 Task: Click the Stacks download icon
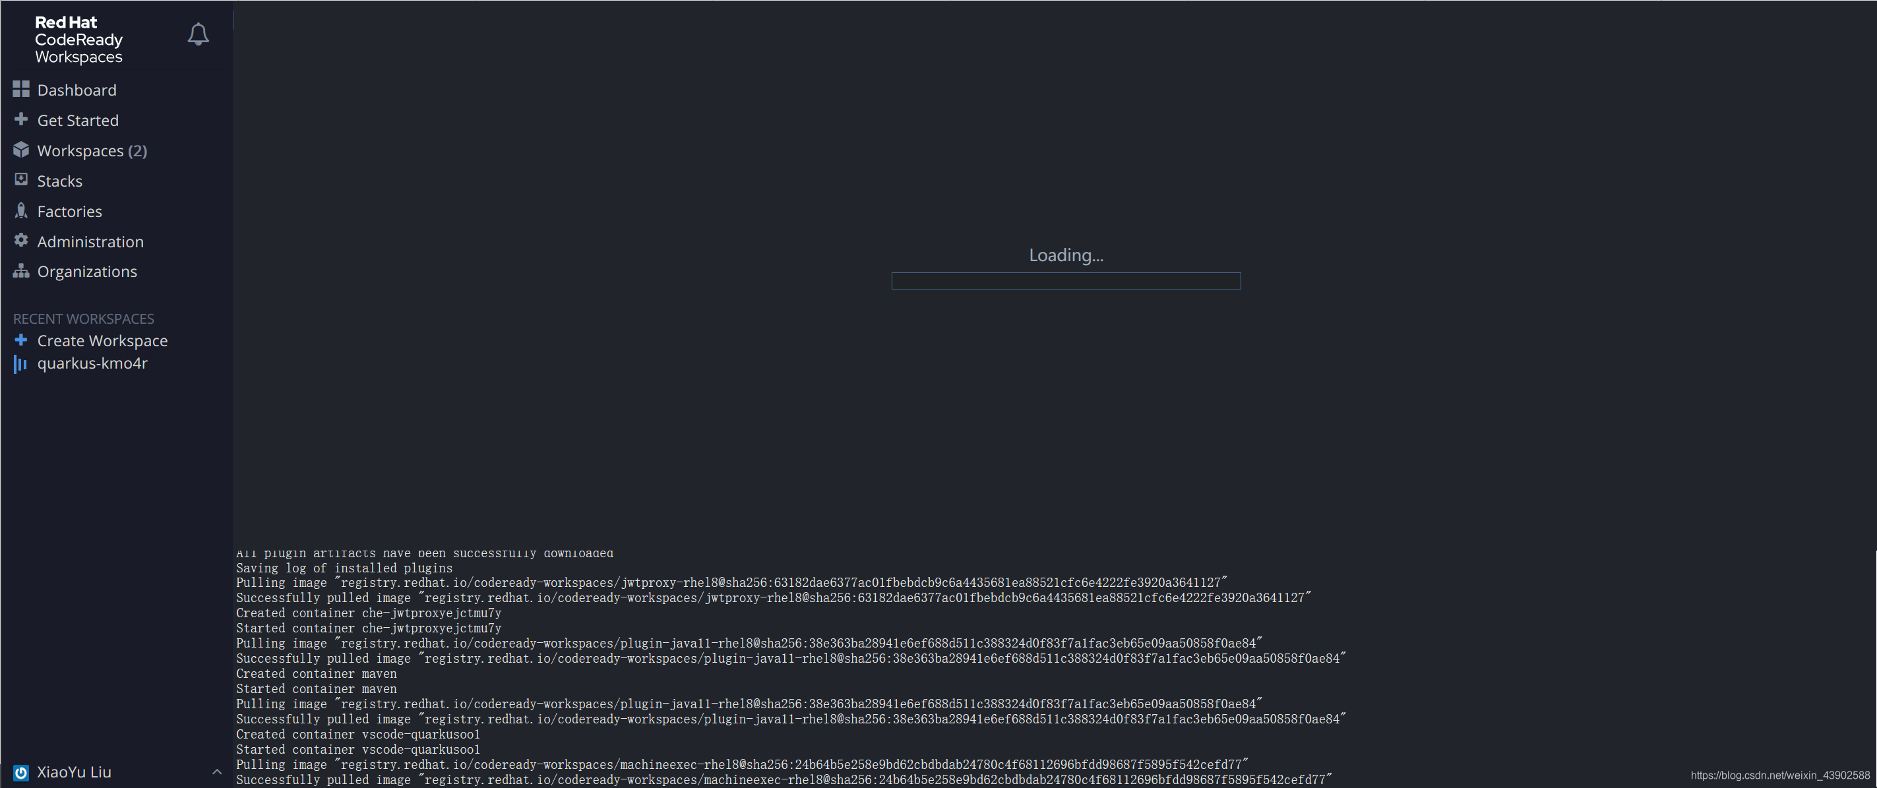coord(21,179)
